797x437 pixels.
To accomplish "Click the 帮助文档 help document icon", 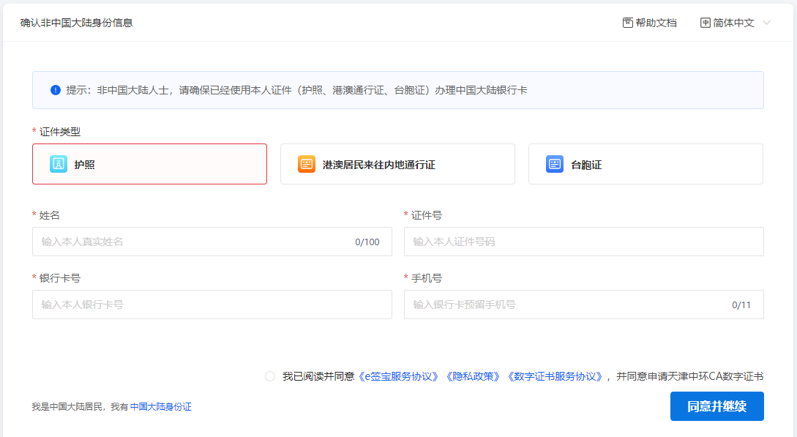I will [x=628, y=23].
